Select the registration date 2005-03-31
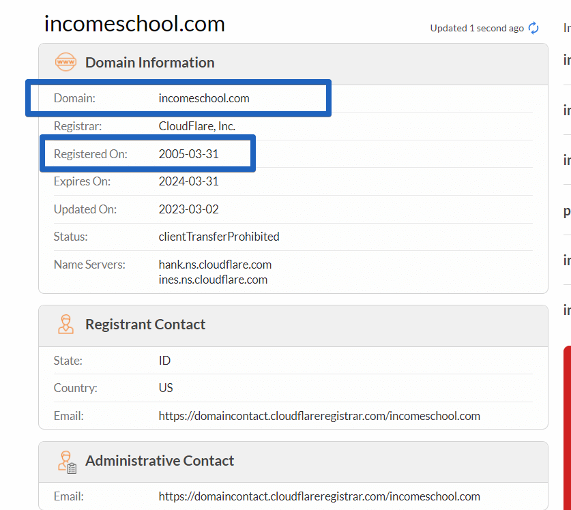Image resolution: width=571 pixels, height=510 pixels. click(189, 154)
